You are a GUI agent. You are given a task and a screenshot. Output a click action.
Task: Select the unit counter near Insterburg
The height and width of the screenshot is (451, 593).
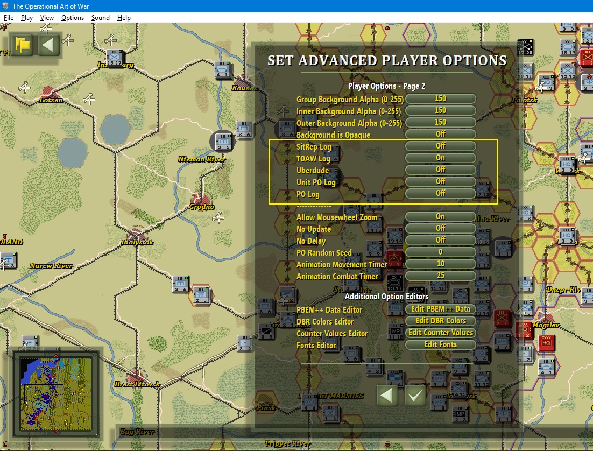114,58
